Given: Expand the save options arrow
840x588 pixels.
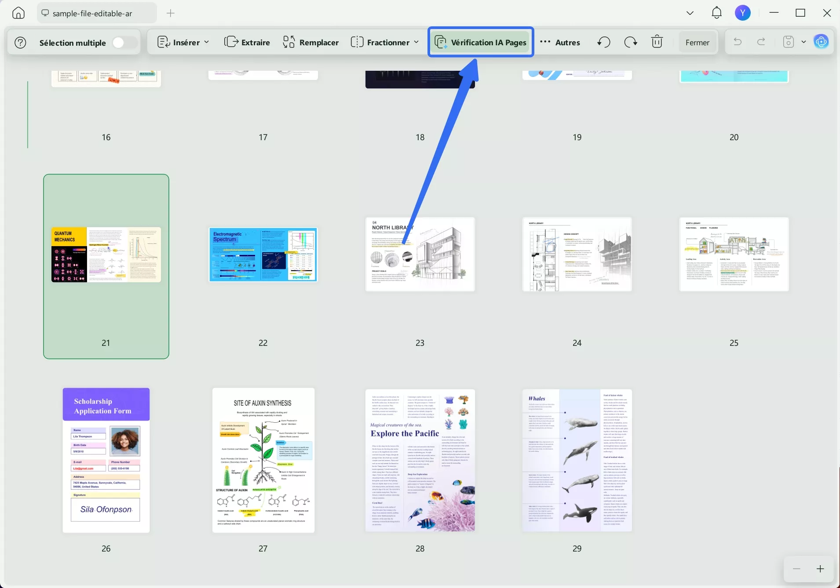Looking at the screenshot, I should tap(803, 42).
